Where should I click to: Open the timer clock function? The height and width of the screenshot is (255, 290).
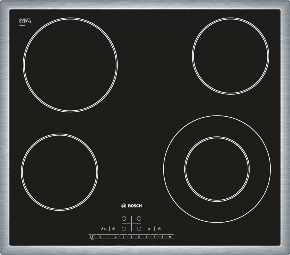coord(159,229)
